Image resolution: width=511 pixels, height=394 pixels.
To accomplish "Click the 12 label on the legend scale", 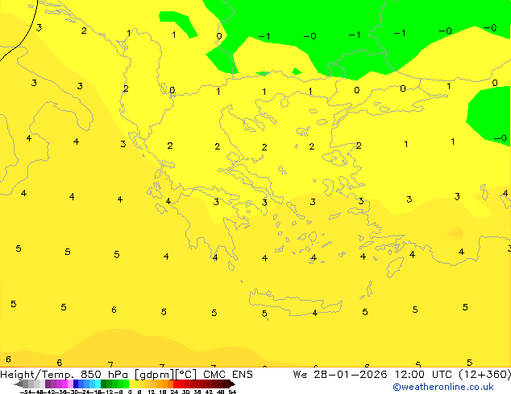I will pos(152,392).
